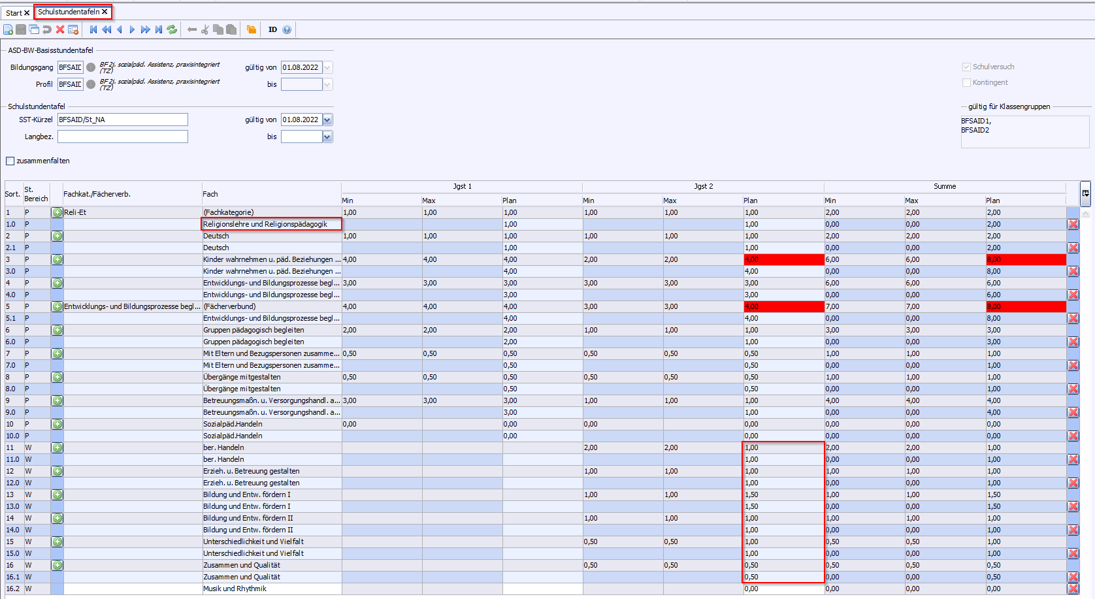Screen dimensions: 1095x599
Task: Switch to the Start tab
Action: (14, 13)
